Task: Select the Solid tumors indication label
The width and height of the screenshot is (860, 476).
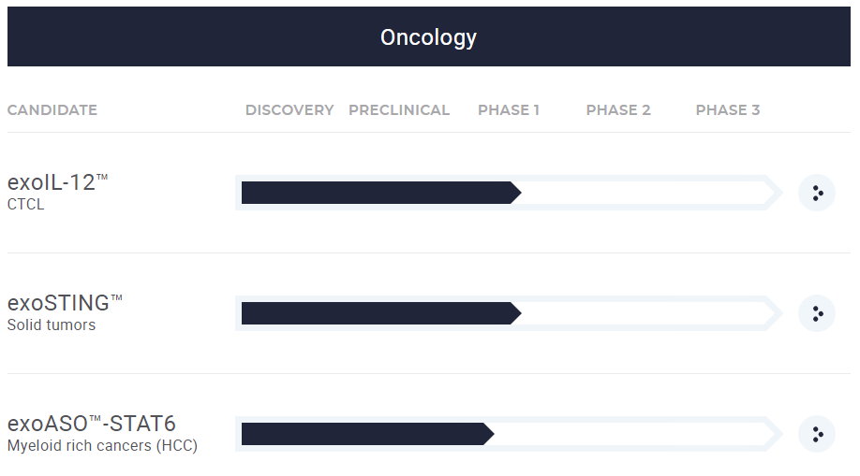Action: click(52, 325)
